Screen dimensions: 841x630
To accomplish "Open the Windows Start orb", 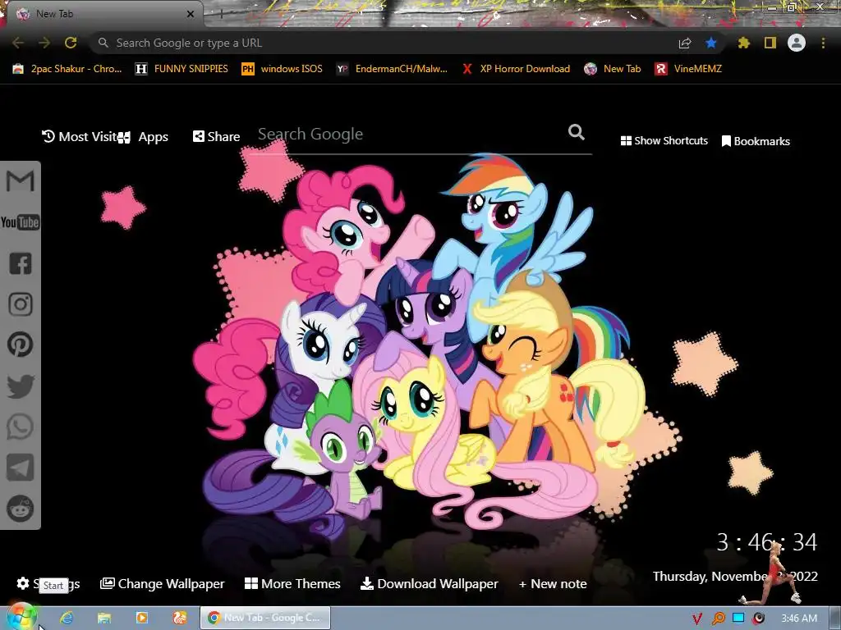I will coord(21,618).
